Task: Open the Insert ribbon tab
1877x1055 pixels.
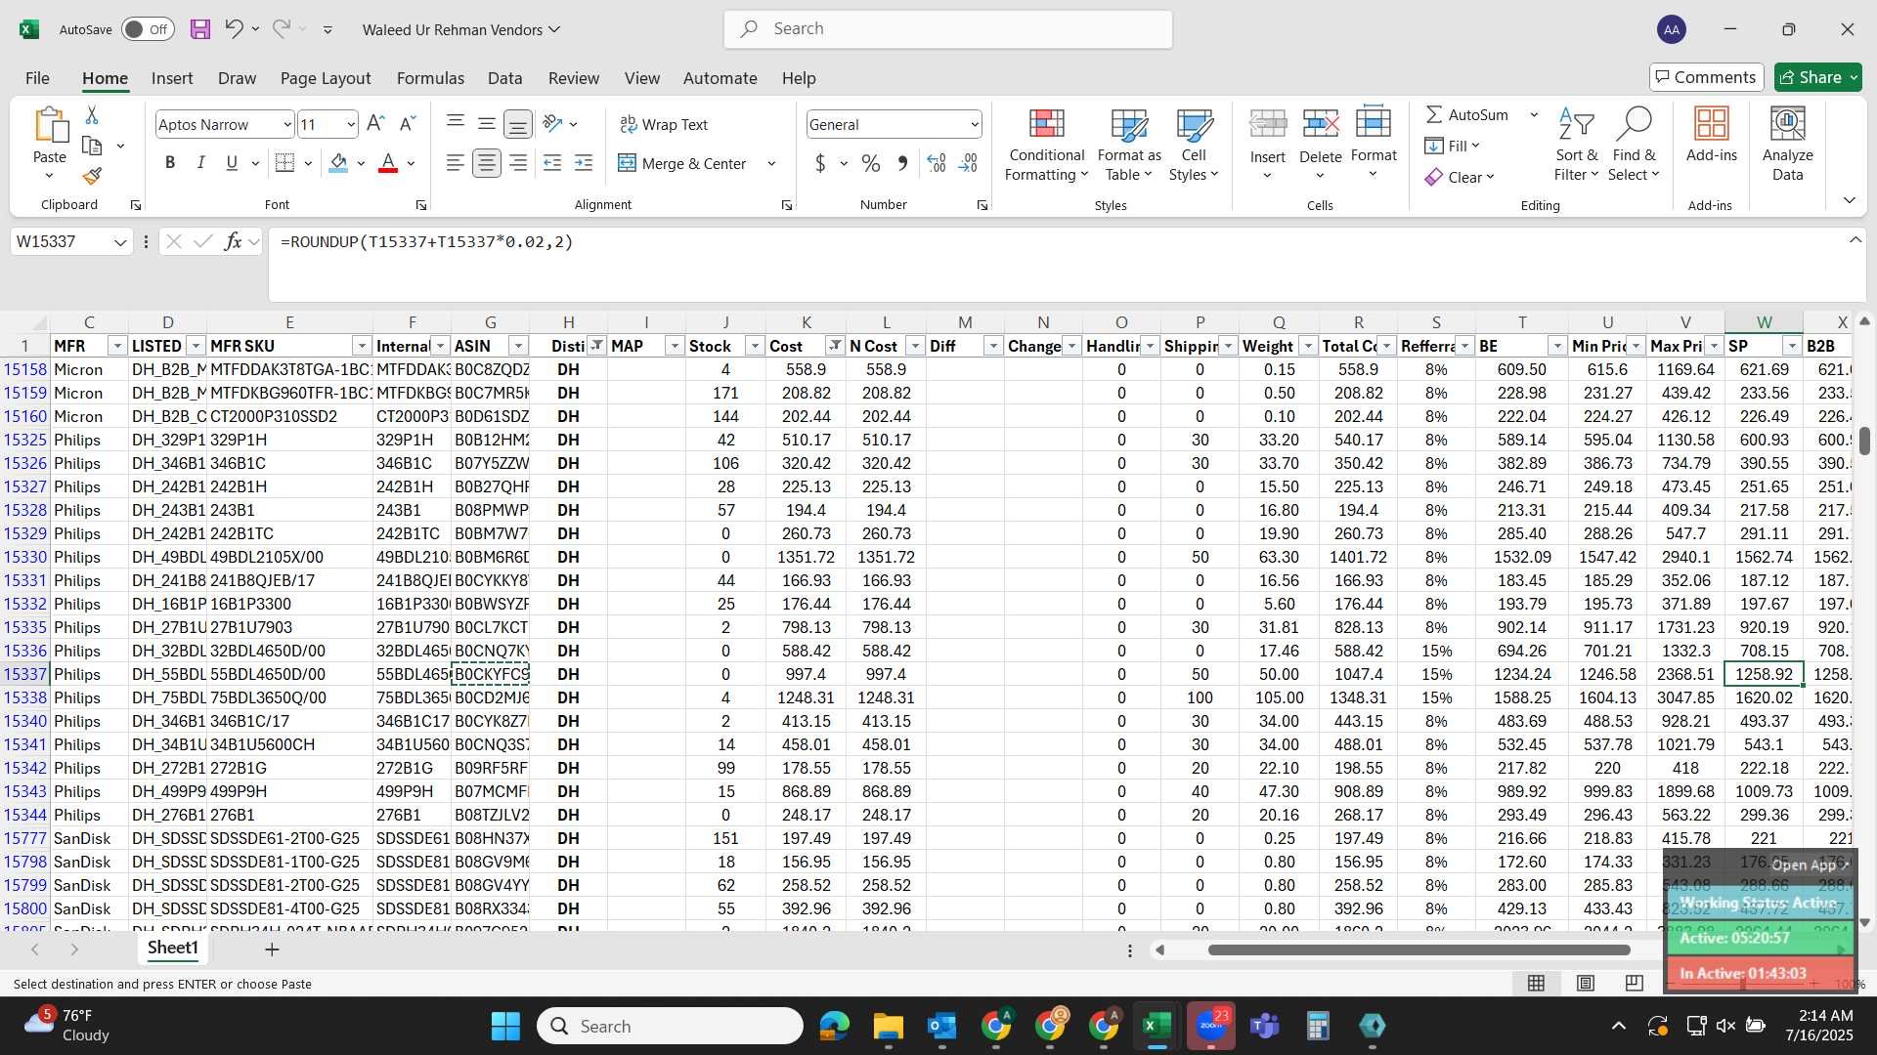Action: coord(172,78)
